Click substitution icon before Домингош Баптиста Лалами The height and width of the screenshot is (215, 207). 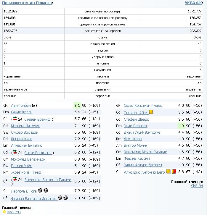[x=15, y=179]
